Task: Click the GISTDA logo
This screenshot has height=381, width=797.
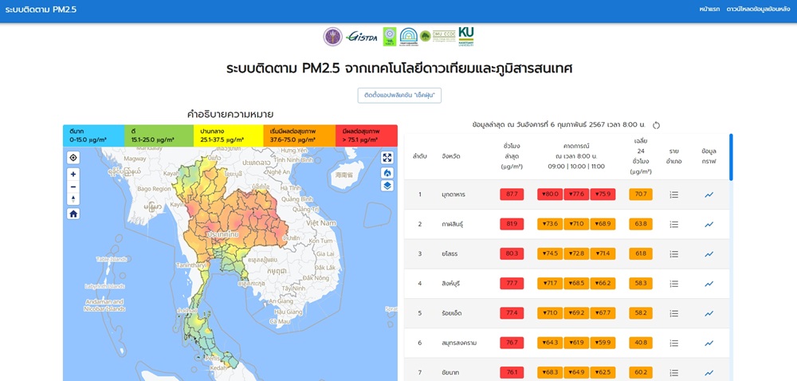Action: click(x=362, y=37)
